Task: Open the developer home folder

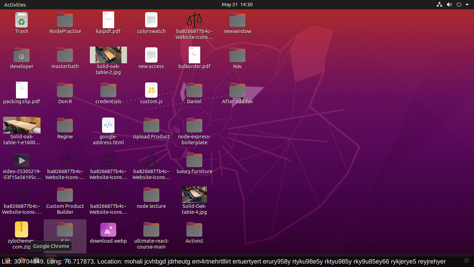Action: pyautogui.click(x=22, y=55)
